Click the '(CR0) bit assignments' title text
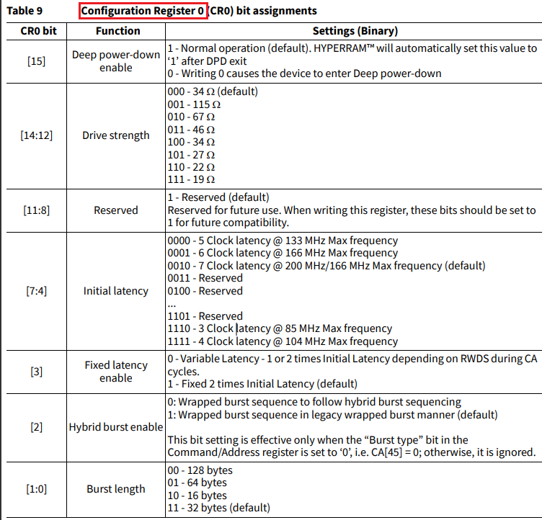The image size is (555, 520). (x=262, y=11)
